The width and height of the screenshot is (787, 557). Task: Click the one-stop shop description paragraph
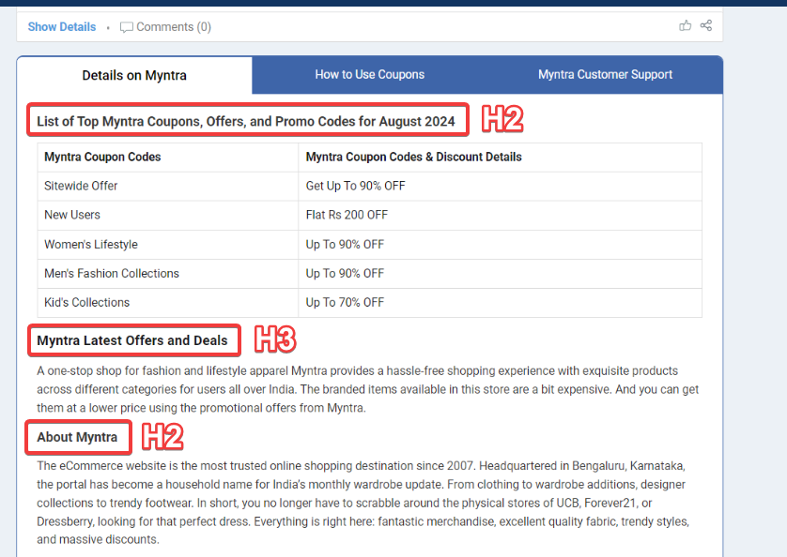coord(367,389)
